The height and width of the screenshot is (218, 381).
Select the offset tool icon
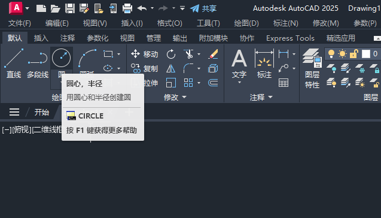click(213, 83)
